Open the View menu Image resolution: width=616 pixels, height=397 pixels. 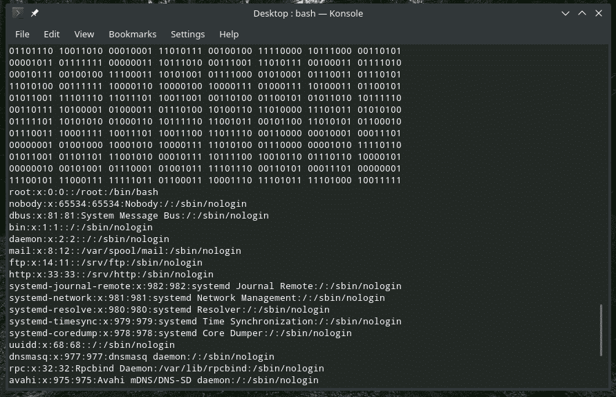pyautogui.click(x=84, y=34)
